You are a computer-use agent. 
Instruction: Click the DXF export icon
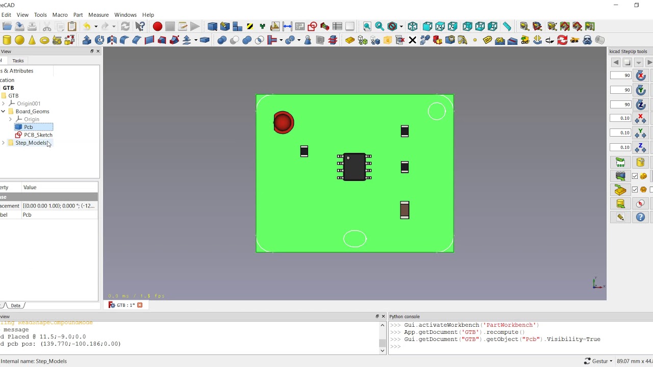pyautogui.click(x=525, y=40)
